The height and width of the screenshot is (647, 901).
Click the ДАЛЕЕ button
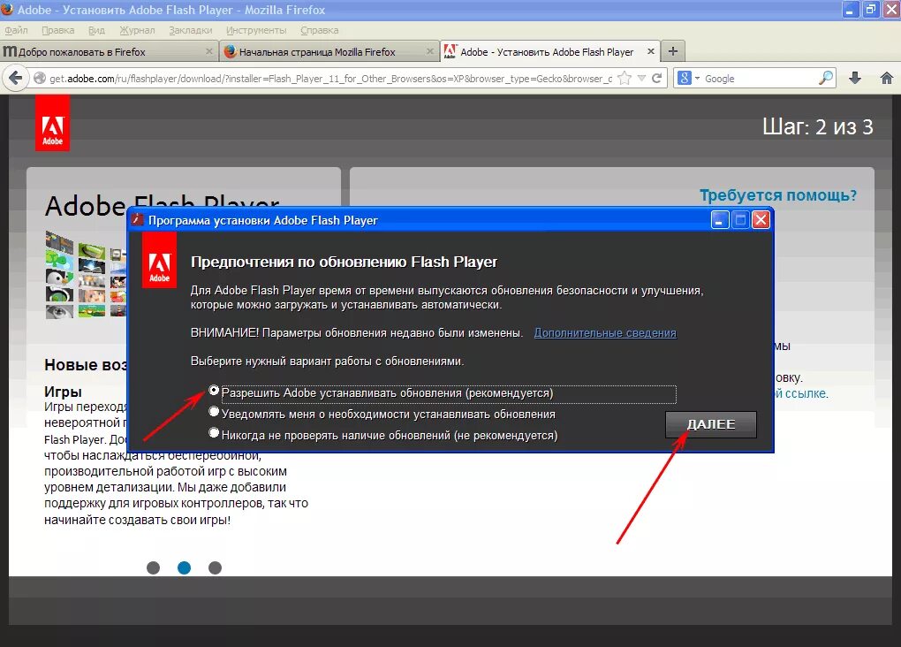(711, 424)
